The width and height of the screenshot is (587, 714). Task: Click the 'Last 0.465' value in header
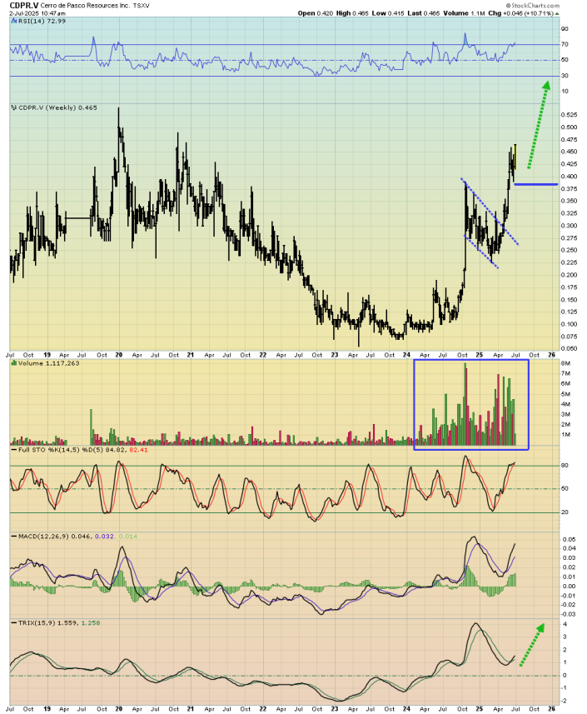[424, 13]
